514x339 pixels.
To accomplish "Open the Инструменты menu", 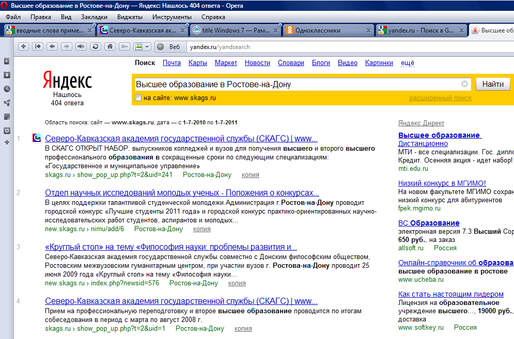I will click(x=172, y=17).
